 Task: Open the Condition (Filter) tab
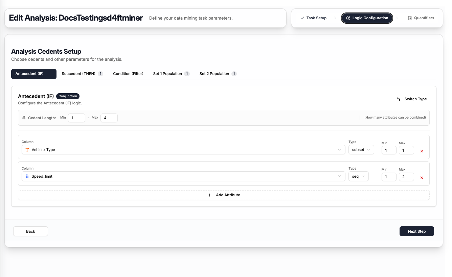tap(128, 74)
